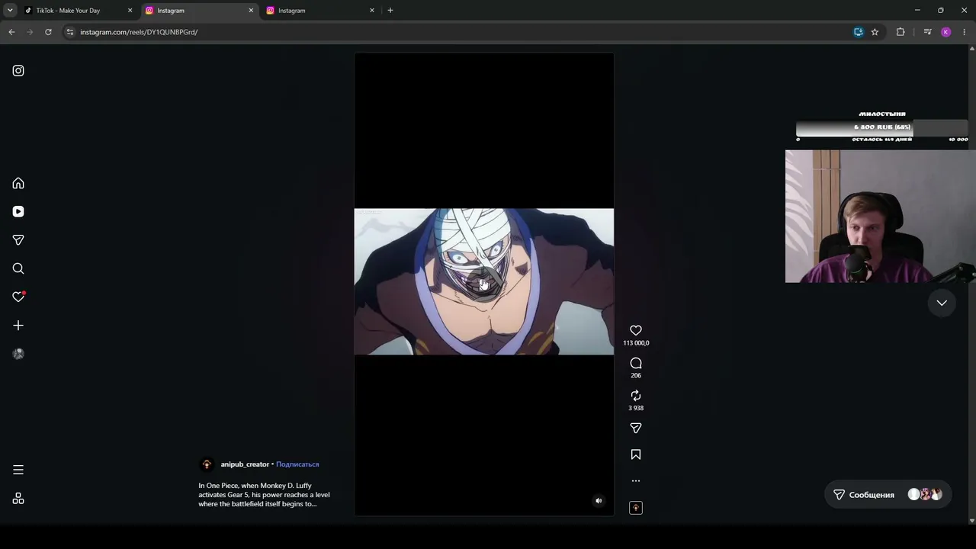Click the anipub_creator avatar picture
976x549 pixels.
pyautogui.click(x=207, y=464)
